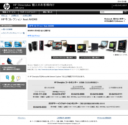Click the HP冬コレクション section heading
The image size is (128, 125).
[x=34, y=36]
